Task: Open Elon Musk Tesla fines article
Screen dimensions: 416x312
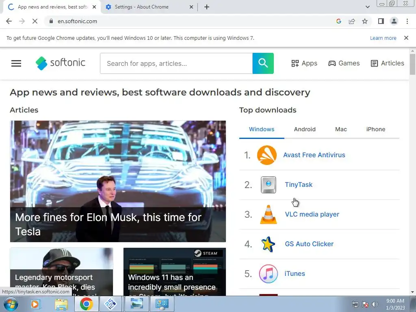Action: 118,181
